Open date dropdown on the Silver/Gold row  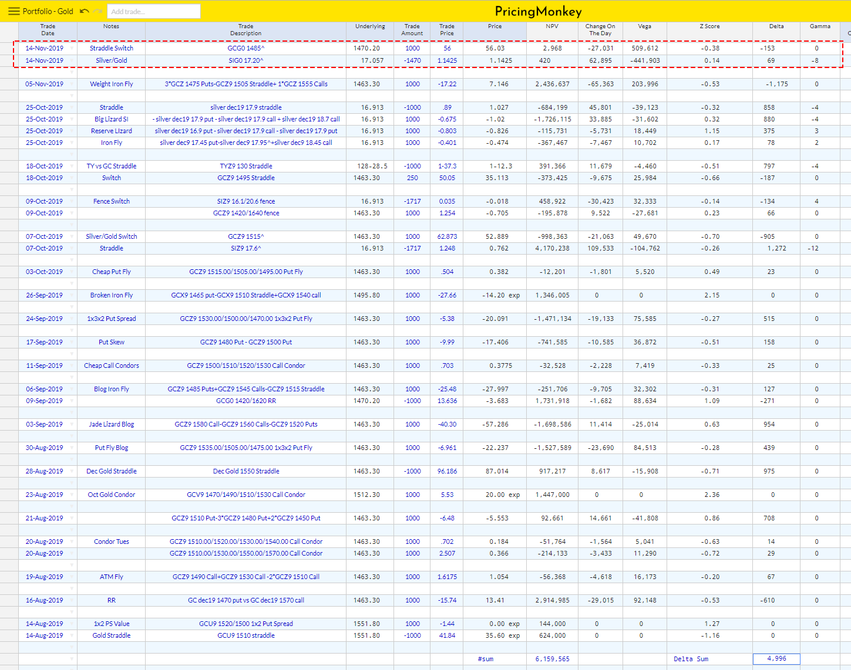tap(72, 60)
